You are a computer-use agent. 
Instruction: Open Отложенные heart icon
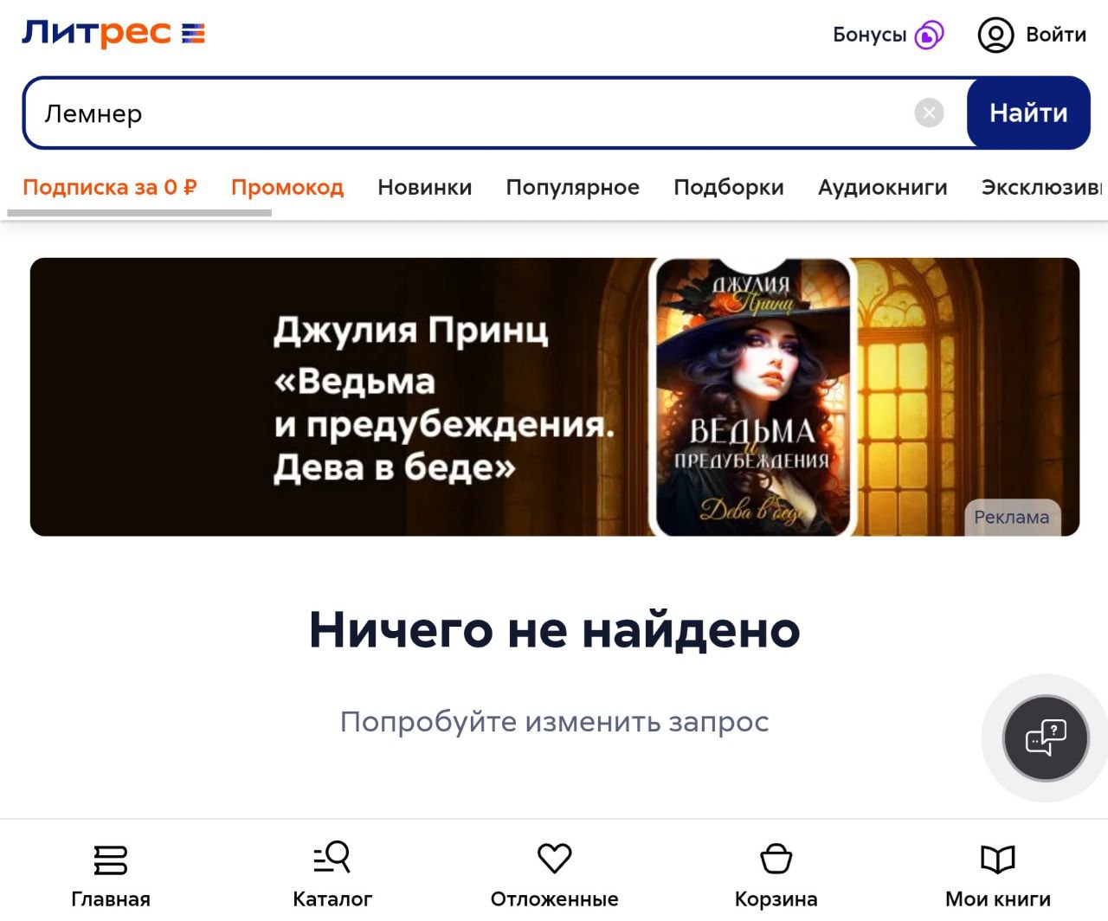[x=554, y=858]
